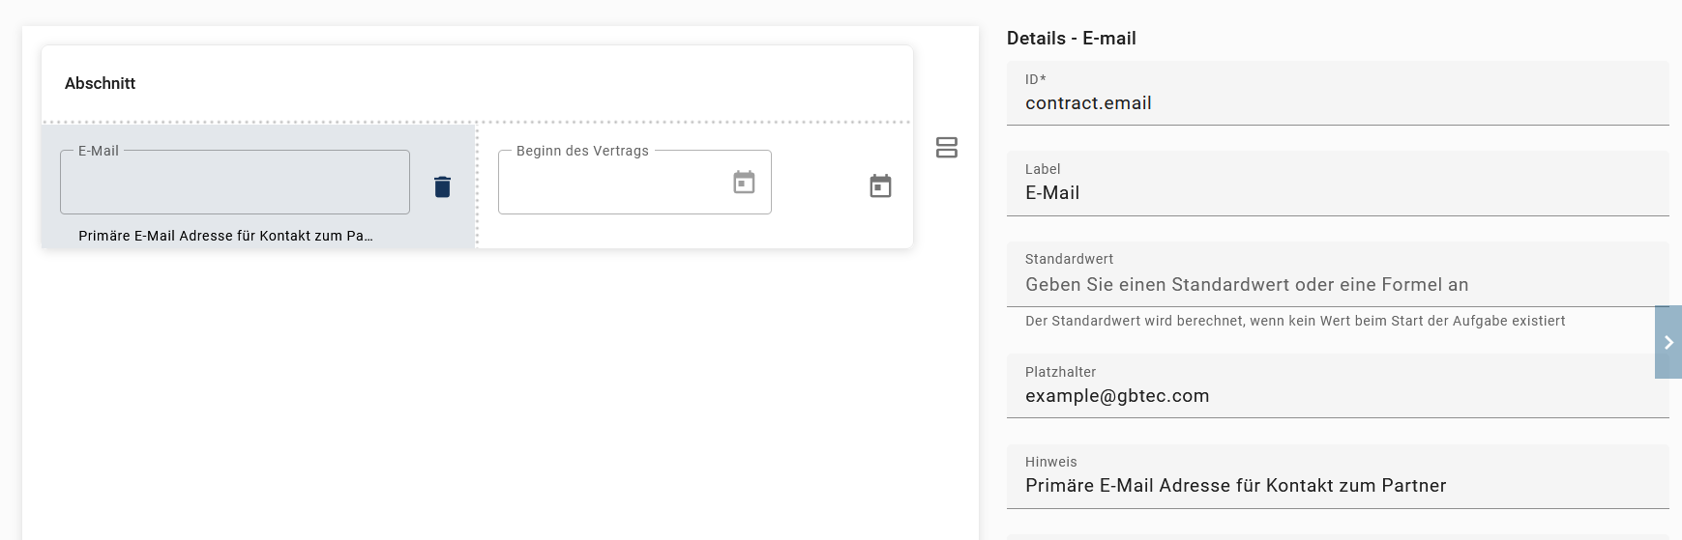Click the Label field showing E-Mail

click(1337, 193)
